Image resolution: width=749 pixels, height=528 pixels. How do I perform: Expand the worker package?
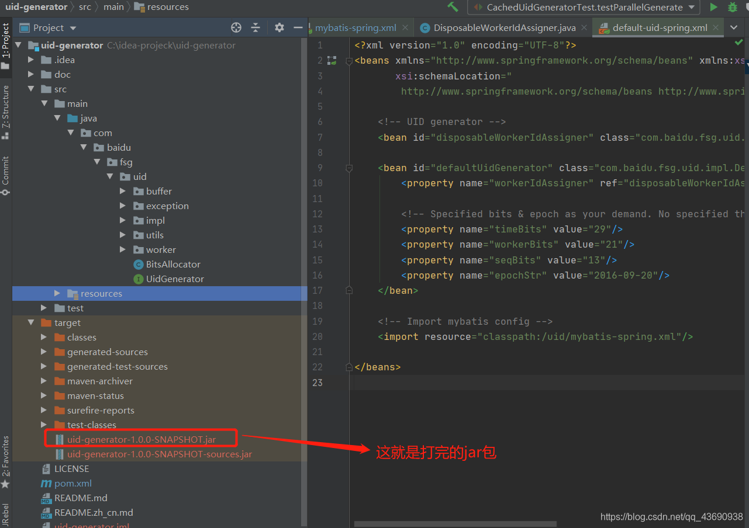(x=123, y=249)
